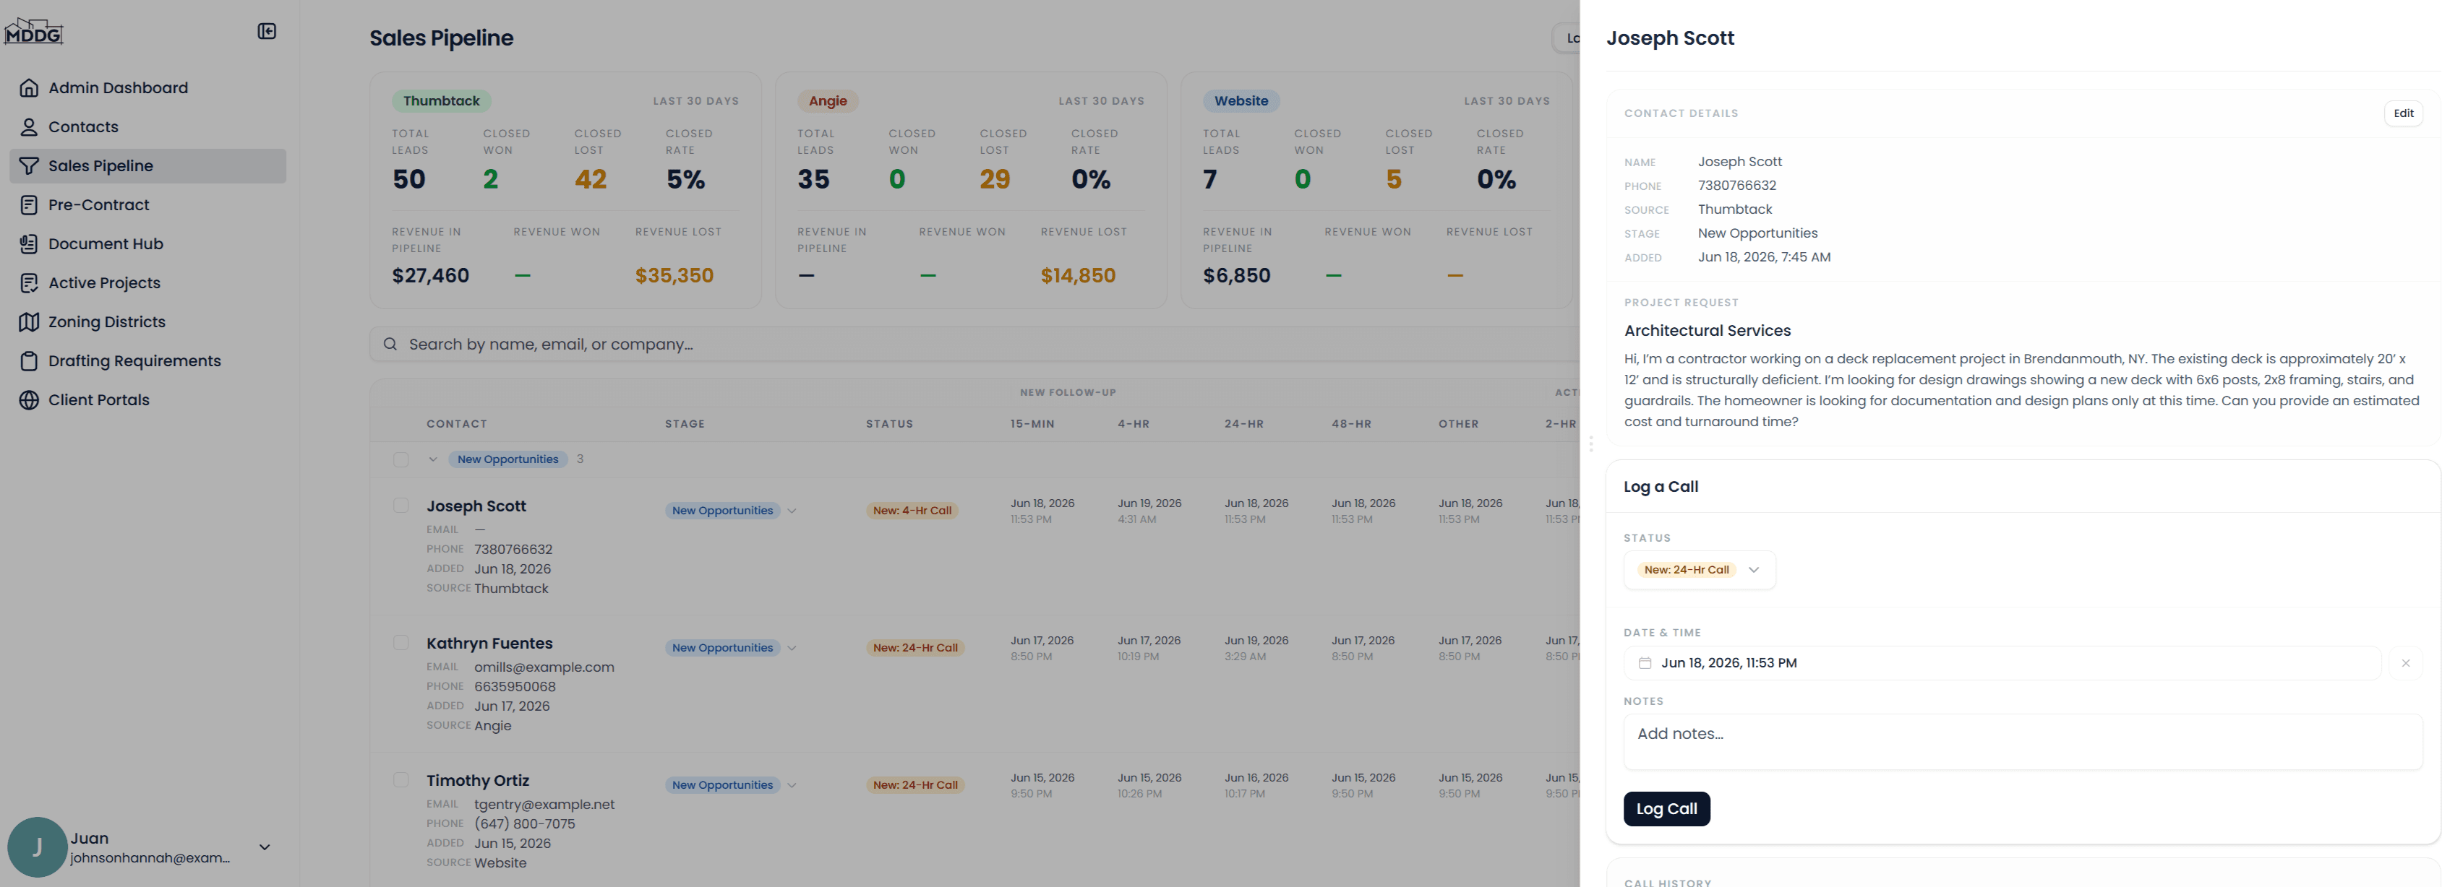The height and width of the screenshot is (887, 2442).
Task: Clear the date with the X button
Action: pyautogui.click(x=2405, y=663)
